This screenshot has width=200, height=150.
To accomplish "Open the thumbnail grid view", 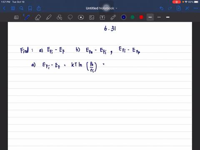I will point(13,8).
